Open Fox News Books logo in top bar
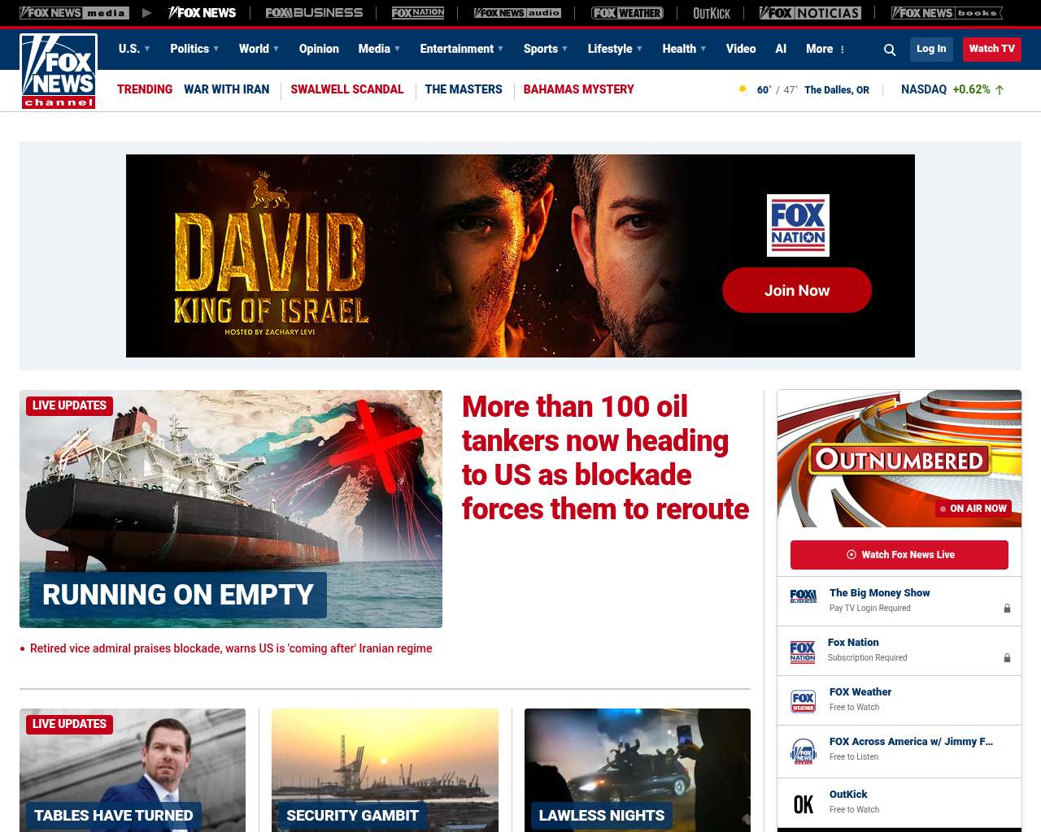Screen dimensions: 1041x832 coord(947,13)
